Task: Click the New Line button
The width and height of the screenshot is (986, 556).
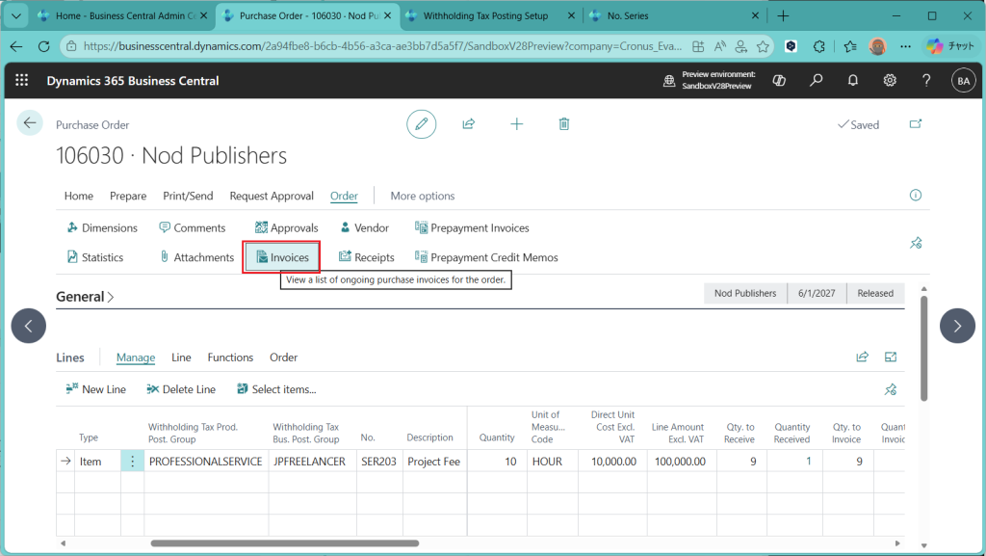Action: tap(95, 389)
